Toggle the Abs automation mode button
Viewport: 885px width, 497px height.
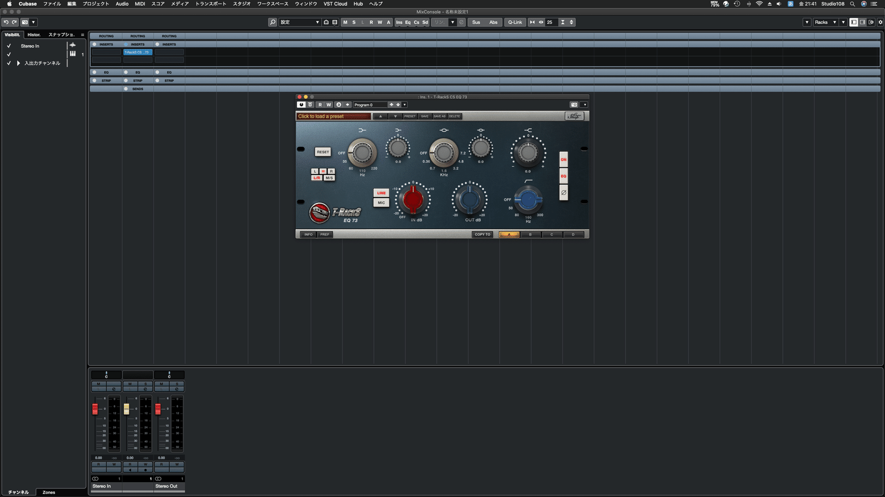[493, 22]
